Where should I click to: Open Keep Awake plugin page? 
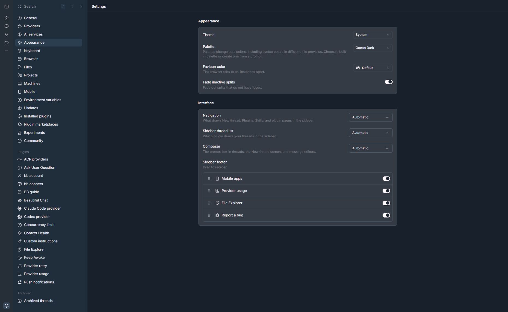[49, 258]
